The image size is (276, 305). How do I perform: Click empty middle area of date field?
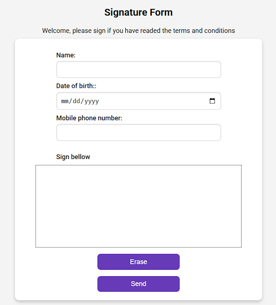154,101
